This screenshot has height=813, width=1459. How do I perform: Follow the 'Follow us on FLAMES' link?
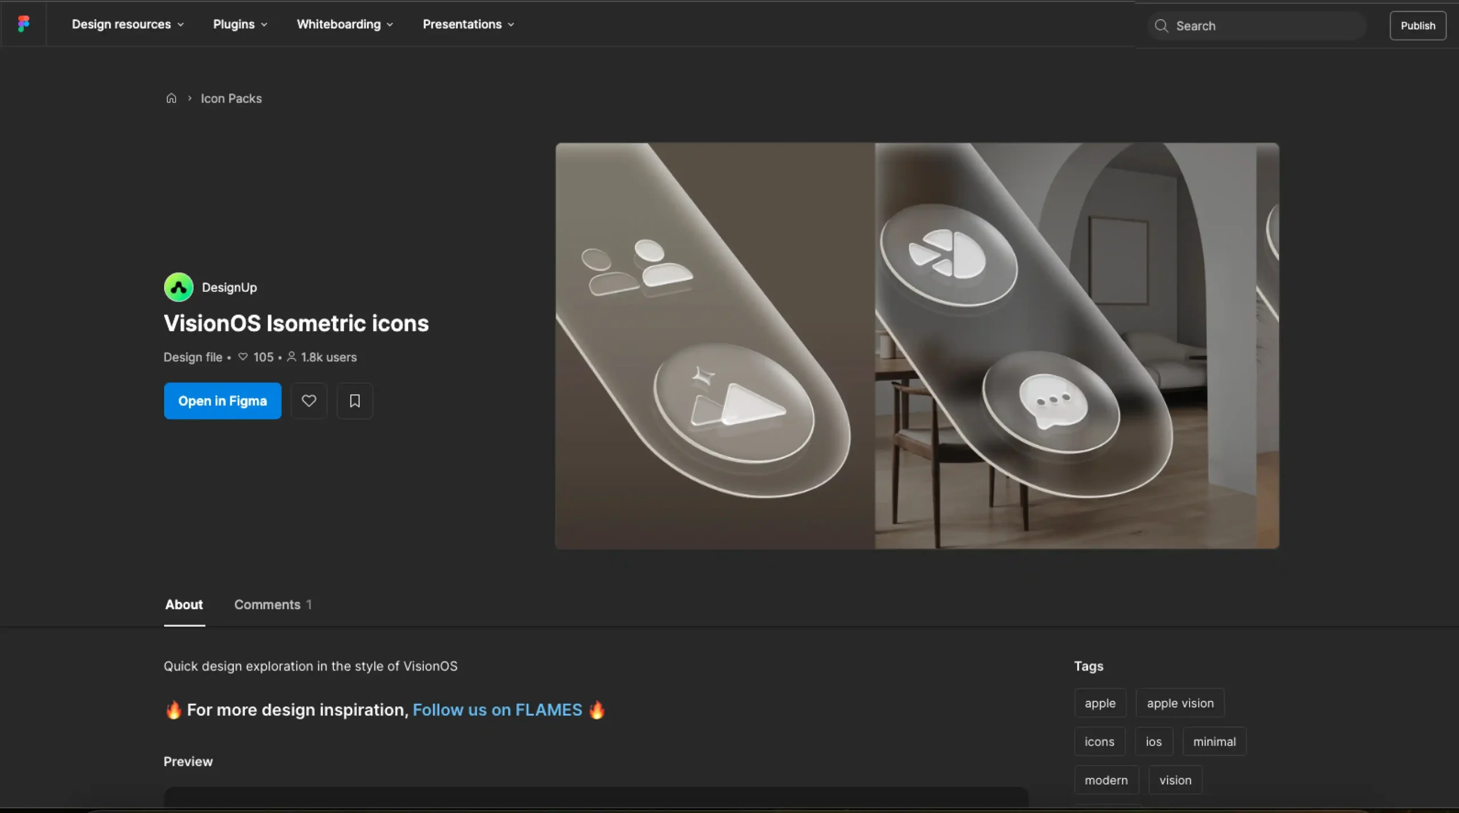[x=497, y=709]
